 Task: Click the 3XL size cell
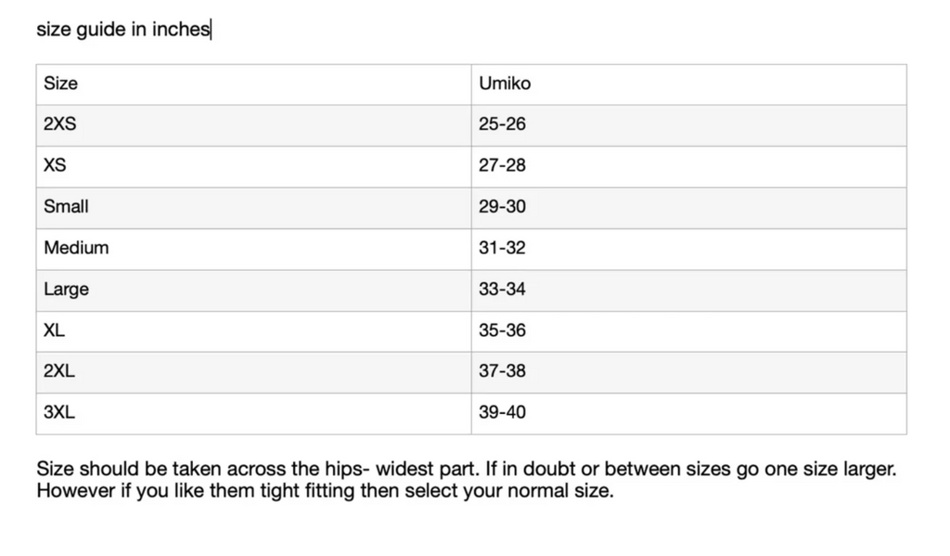[x=254, y=413]
